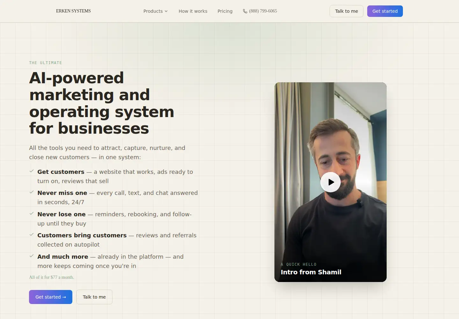Click the bold Customers bring customers text

tap(82, 235)
